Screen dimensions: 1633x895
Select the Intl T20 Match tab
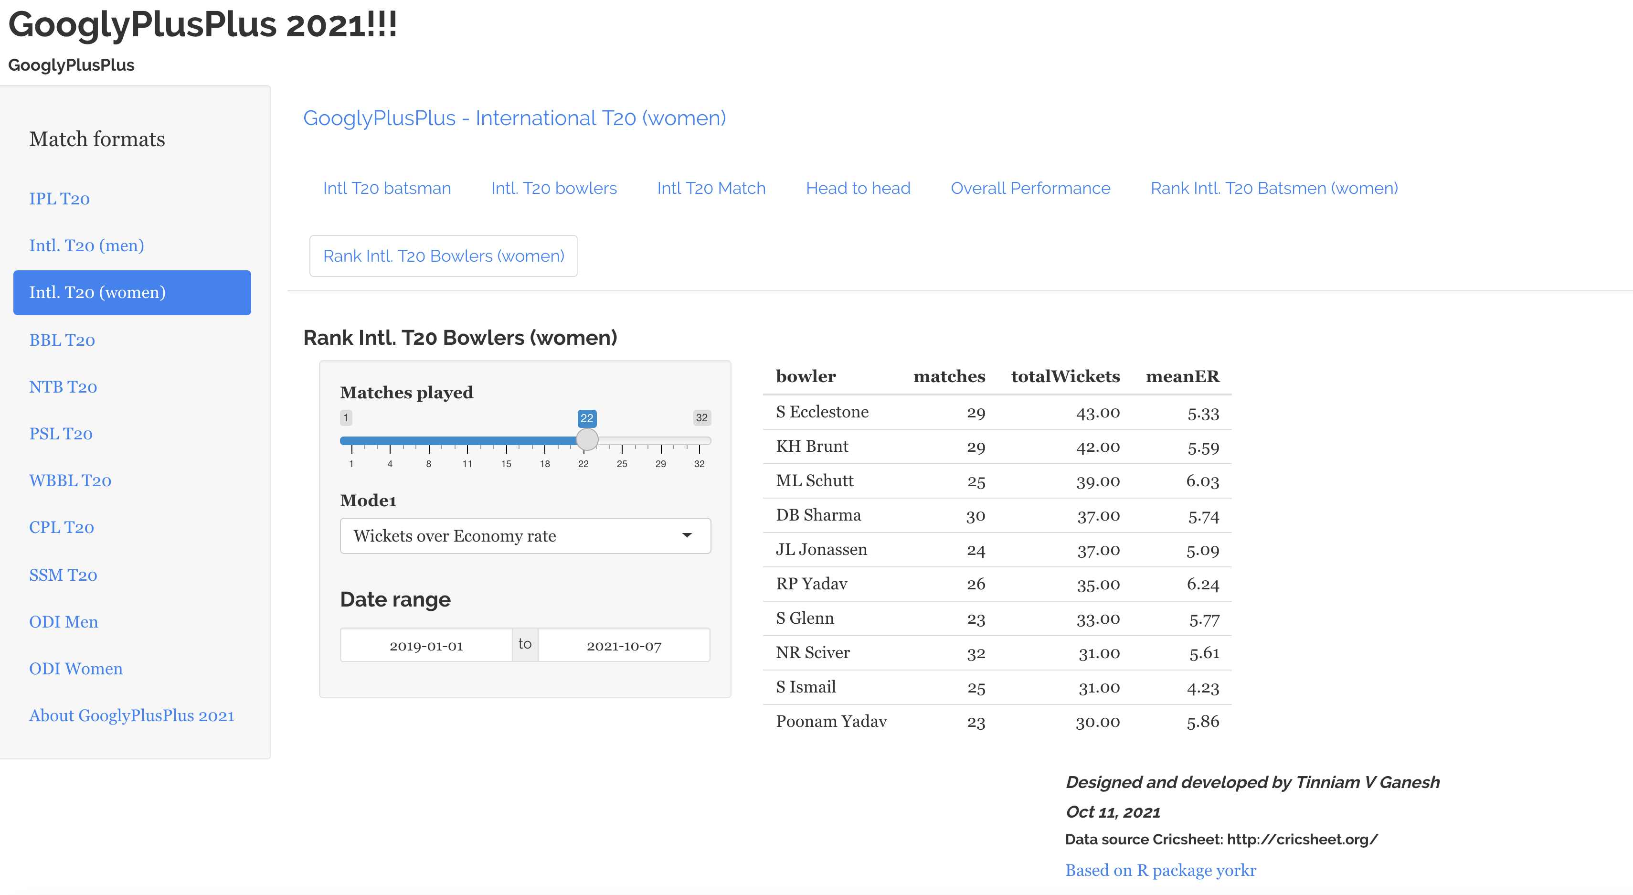click(710, 188)
